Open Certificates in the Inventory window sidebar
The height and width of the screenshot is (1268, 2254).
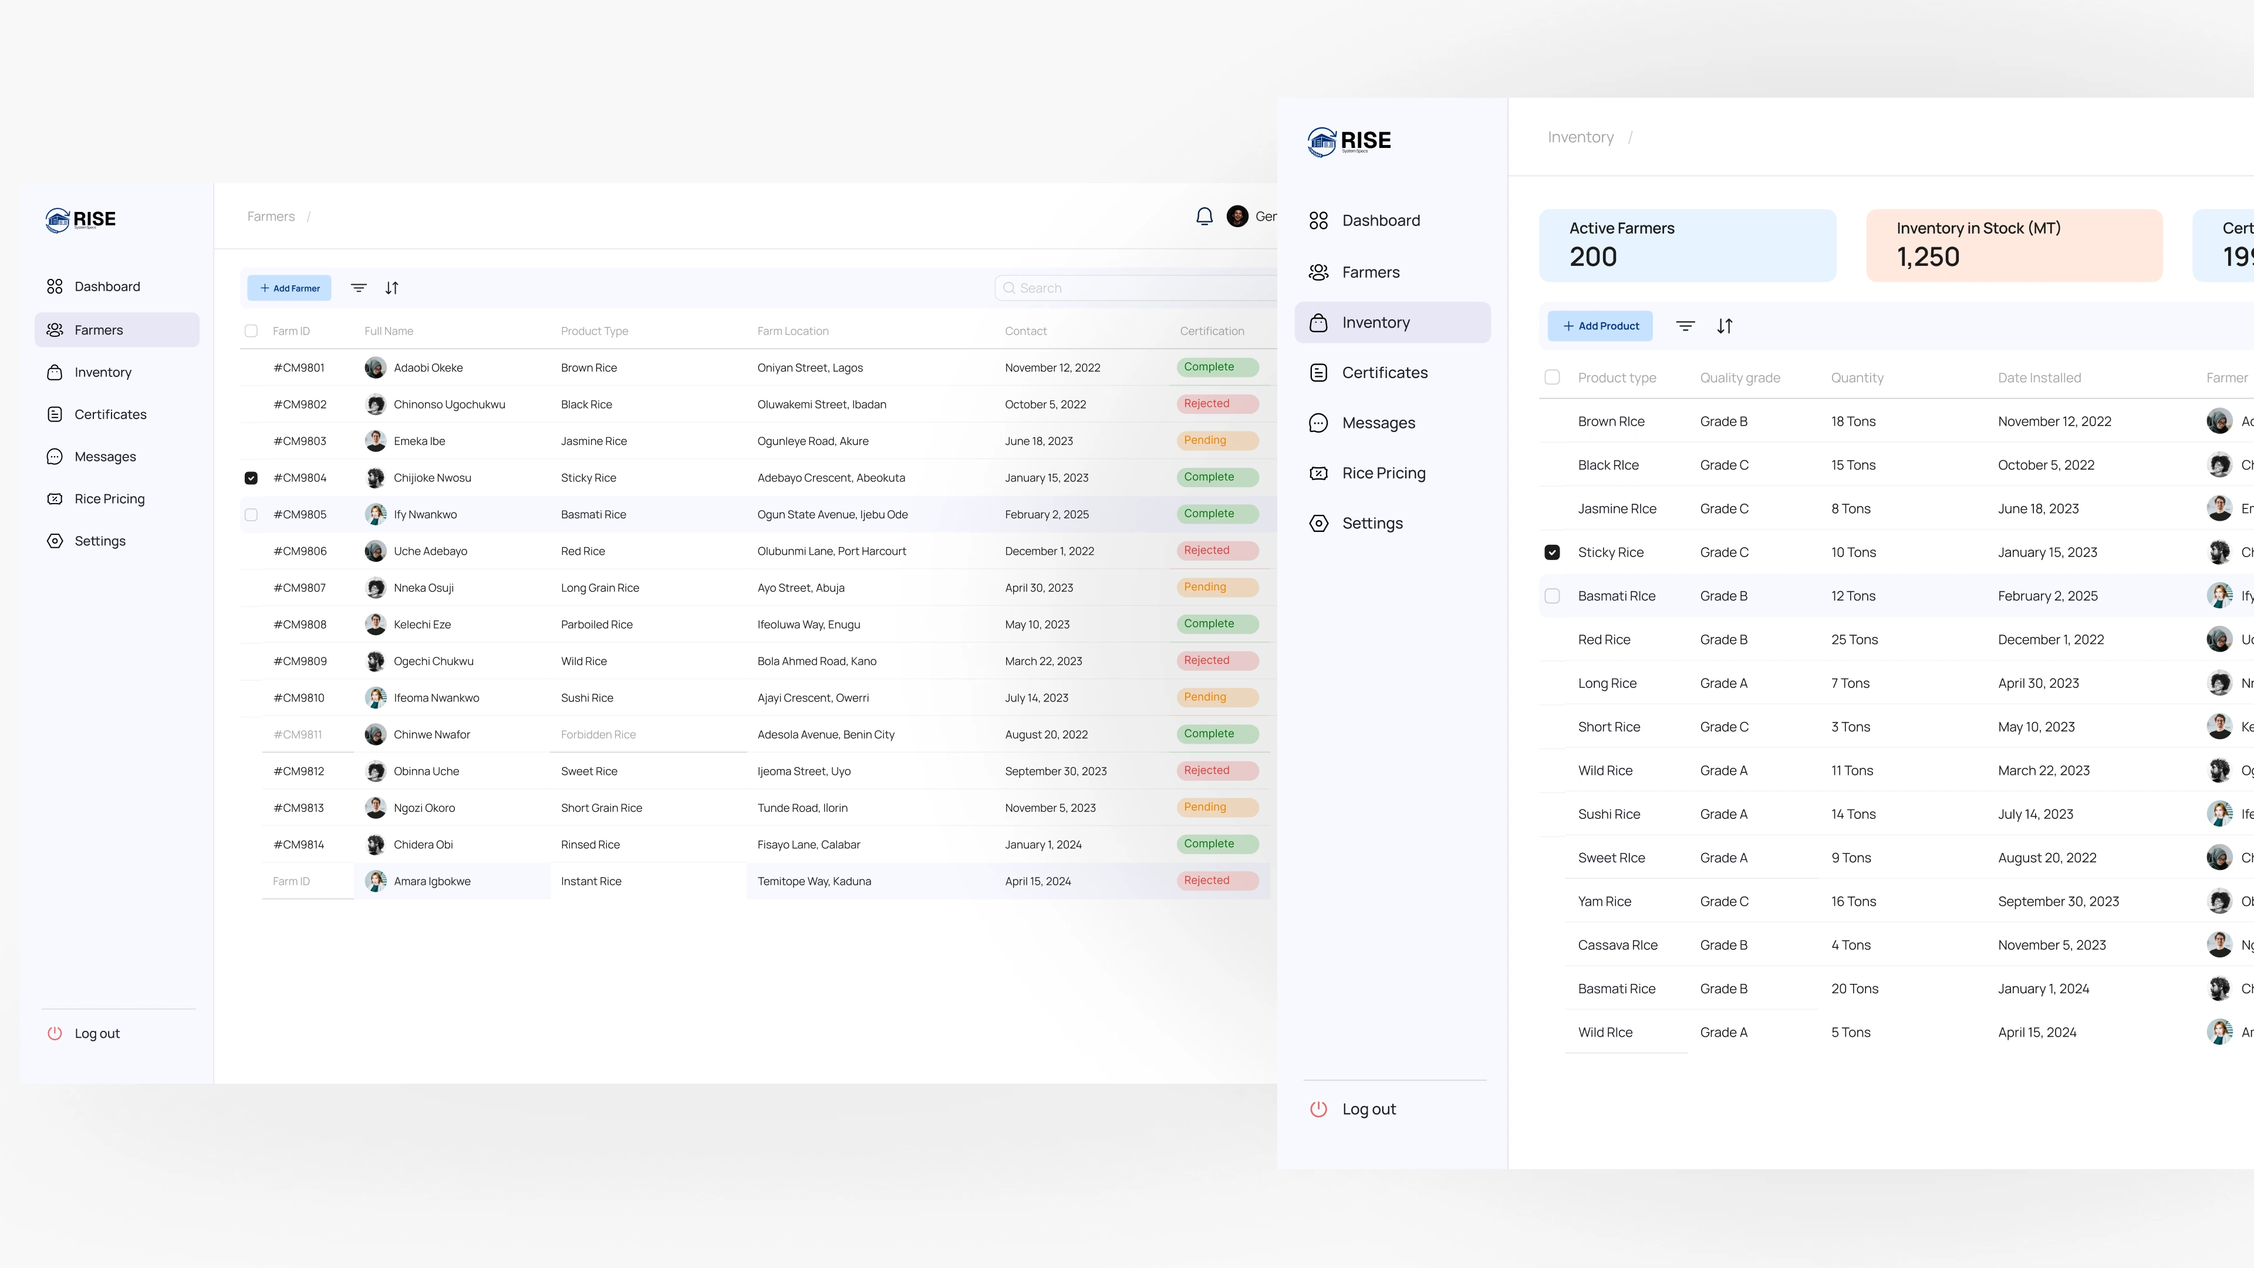[x=1384, y=373]
